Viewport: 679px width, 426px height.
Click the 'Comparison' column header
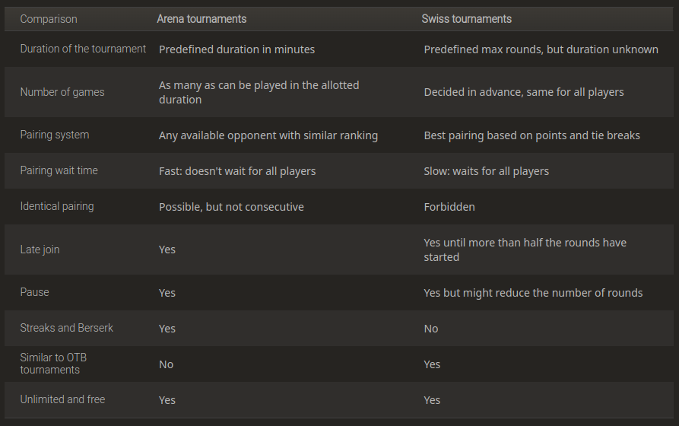tap(49, 19)
